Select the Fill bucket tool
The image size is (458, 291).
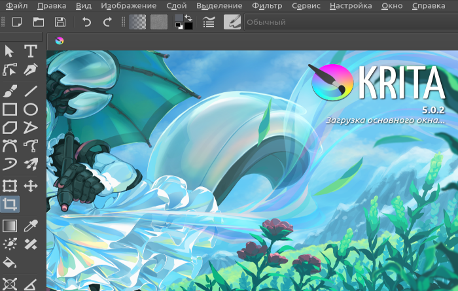pos(9,262)
